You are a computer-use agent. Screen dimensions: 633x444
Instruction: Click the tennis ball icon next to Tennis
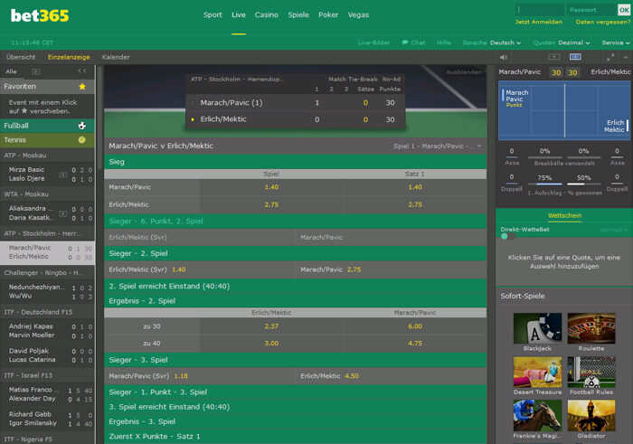click(x=82, y=139)
